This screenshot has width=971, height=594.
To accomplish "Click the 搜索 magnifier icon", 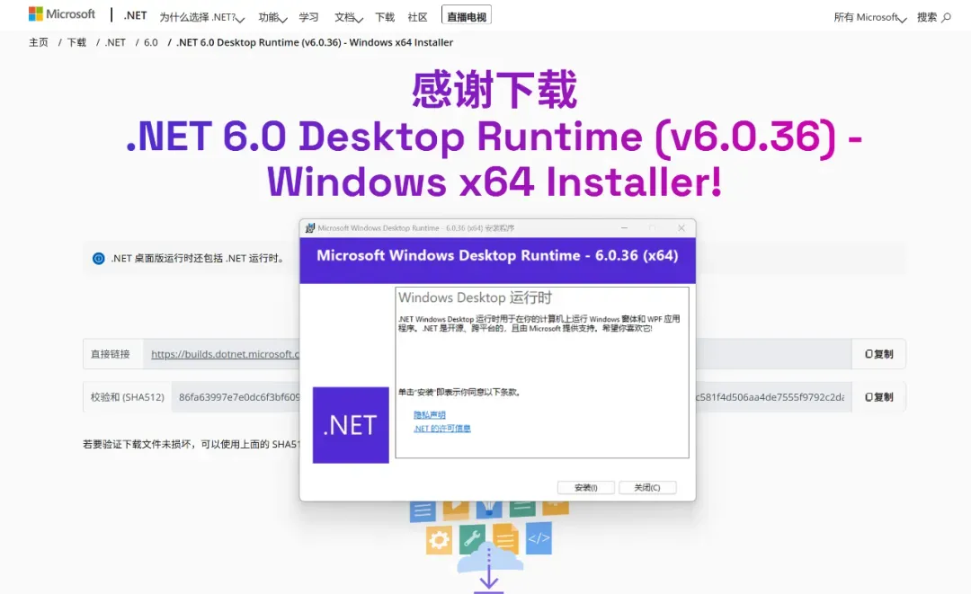I will coord(946,17).
